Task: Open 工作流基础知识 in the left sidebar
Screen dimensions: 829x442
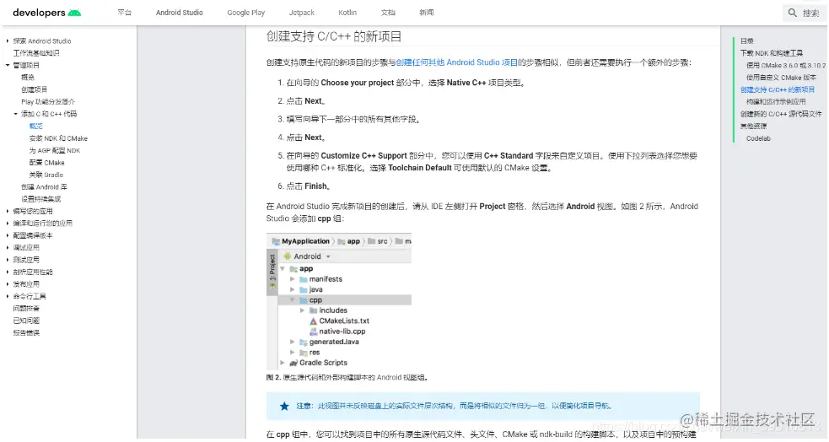Action: click(36, 53)
